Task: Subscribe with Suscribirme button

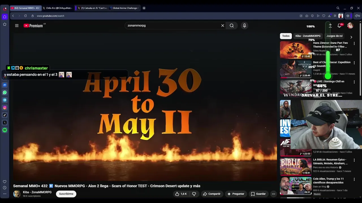Action: (66, 194)
